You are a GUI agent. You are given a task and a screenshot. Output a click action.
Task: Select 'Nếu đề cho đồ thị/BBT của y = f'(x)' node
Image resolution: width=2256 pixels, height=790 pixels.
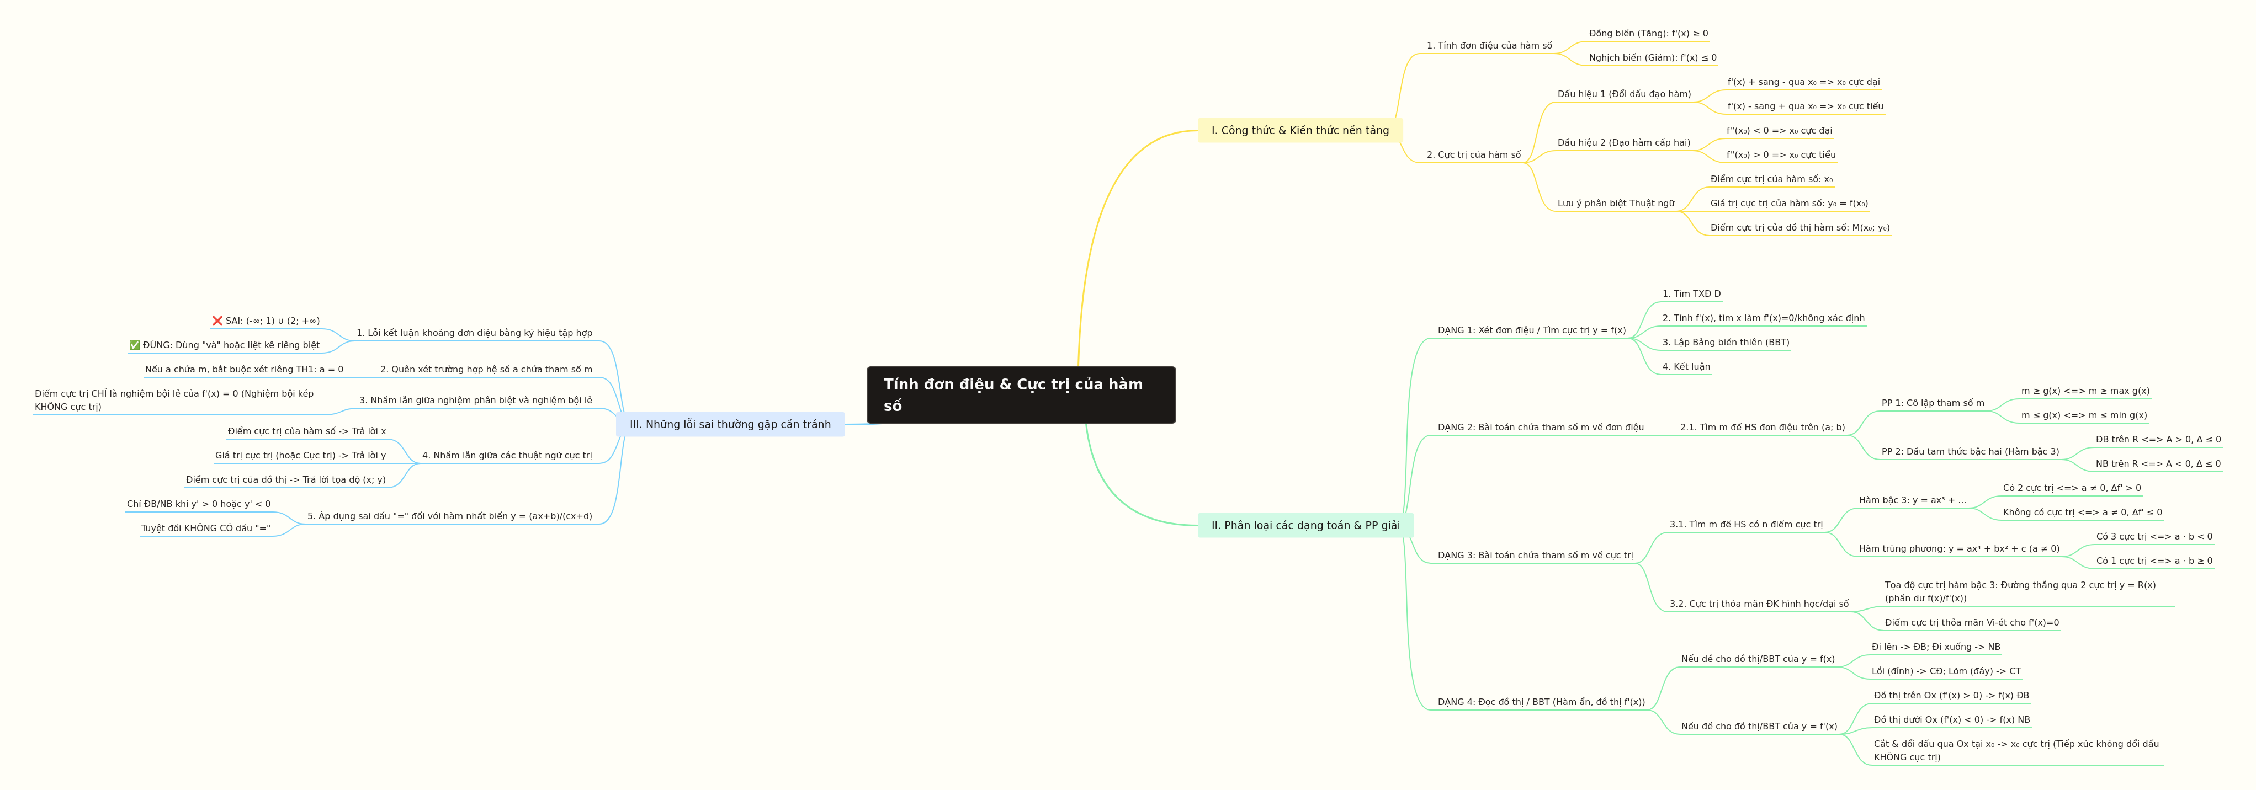pyautogui.click(x=1759, y=726)
